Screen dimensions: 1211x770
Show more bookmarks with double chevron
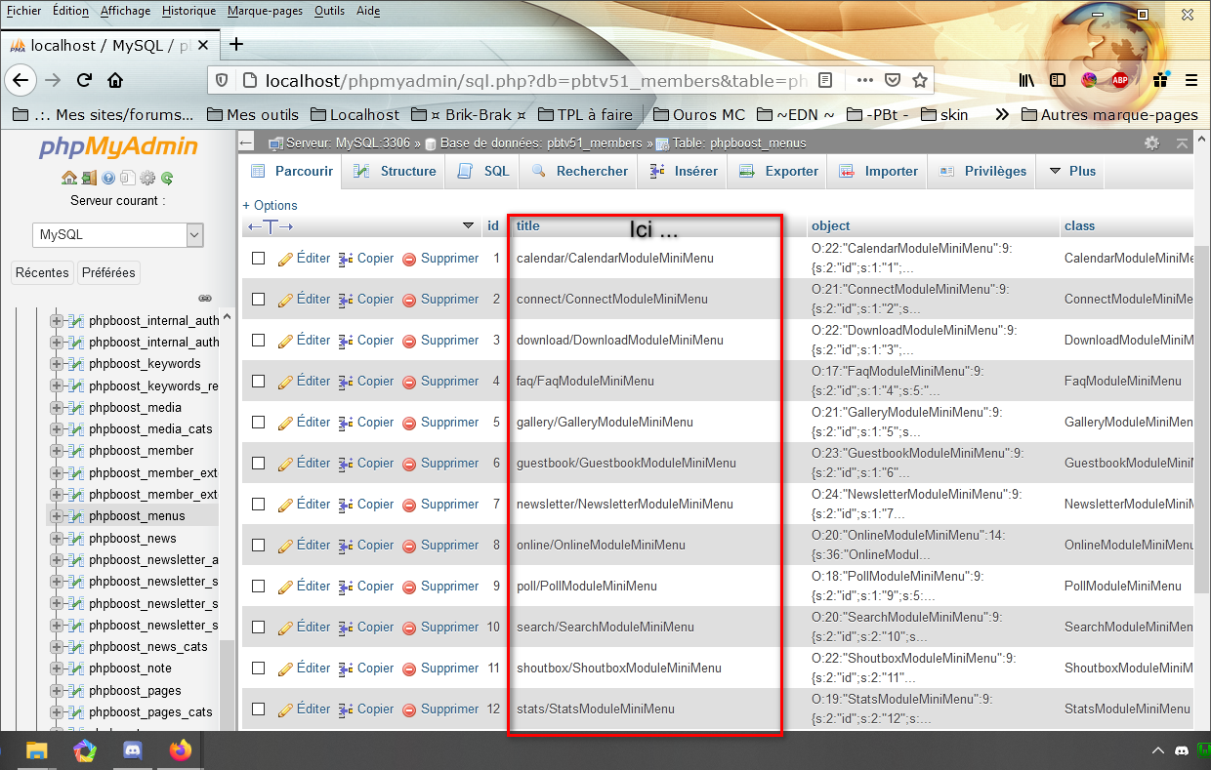coord(1002,114)
